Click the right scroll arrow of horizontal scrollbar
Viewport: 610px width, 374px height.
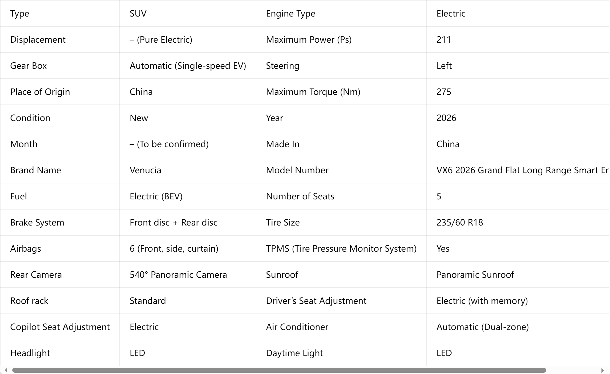click(603, 370)
